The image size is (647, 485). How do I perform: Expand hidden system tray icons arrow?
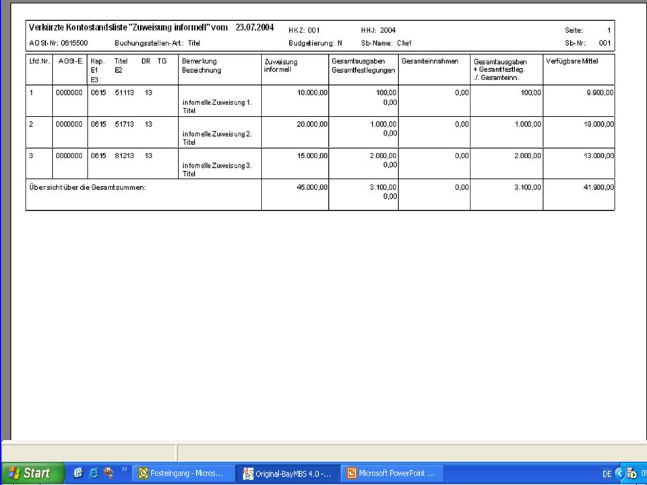[x=619, y=474]
